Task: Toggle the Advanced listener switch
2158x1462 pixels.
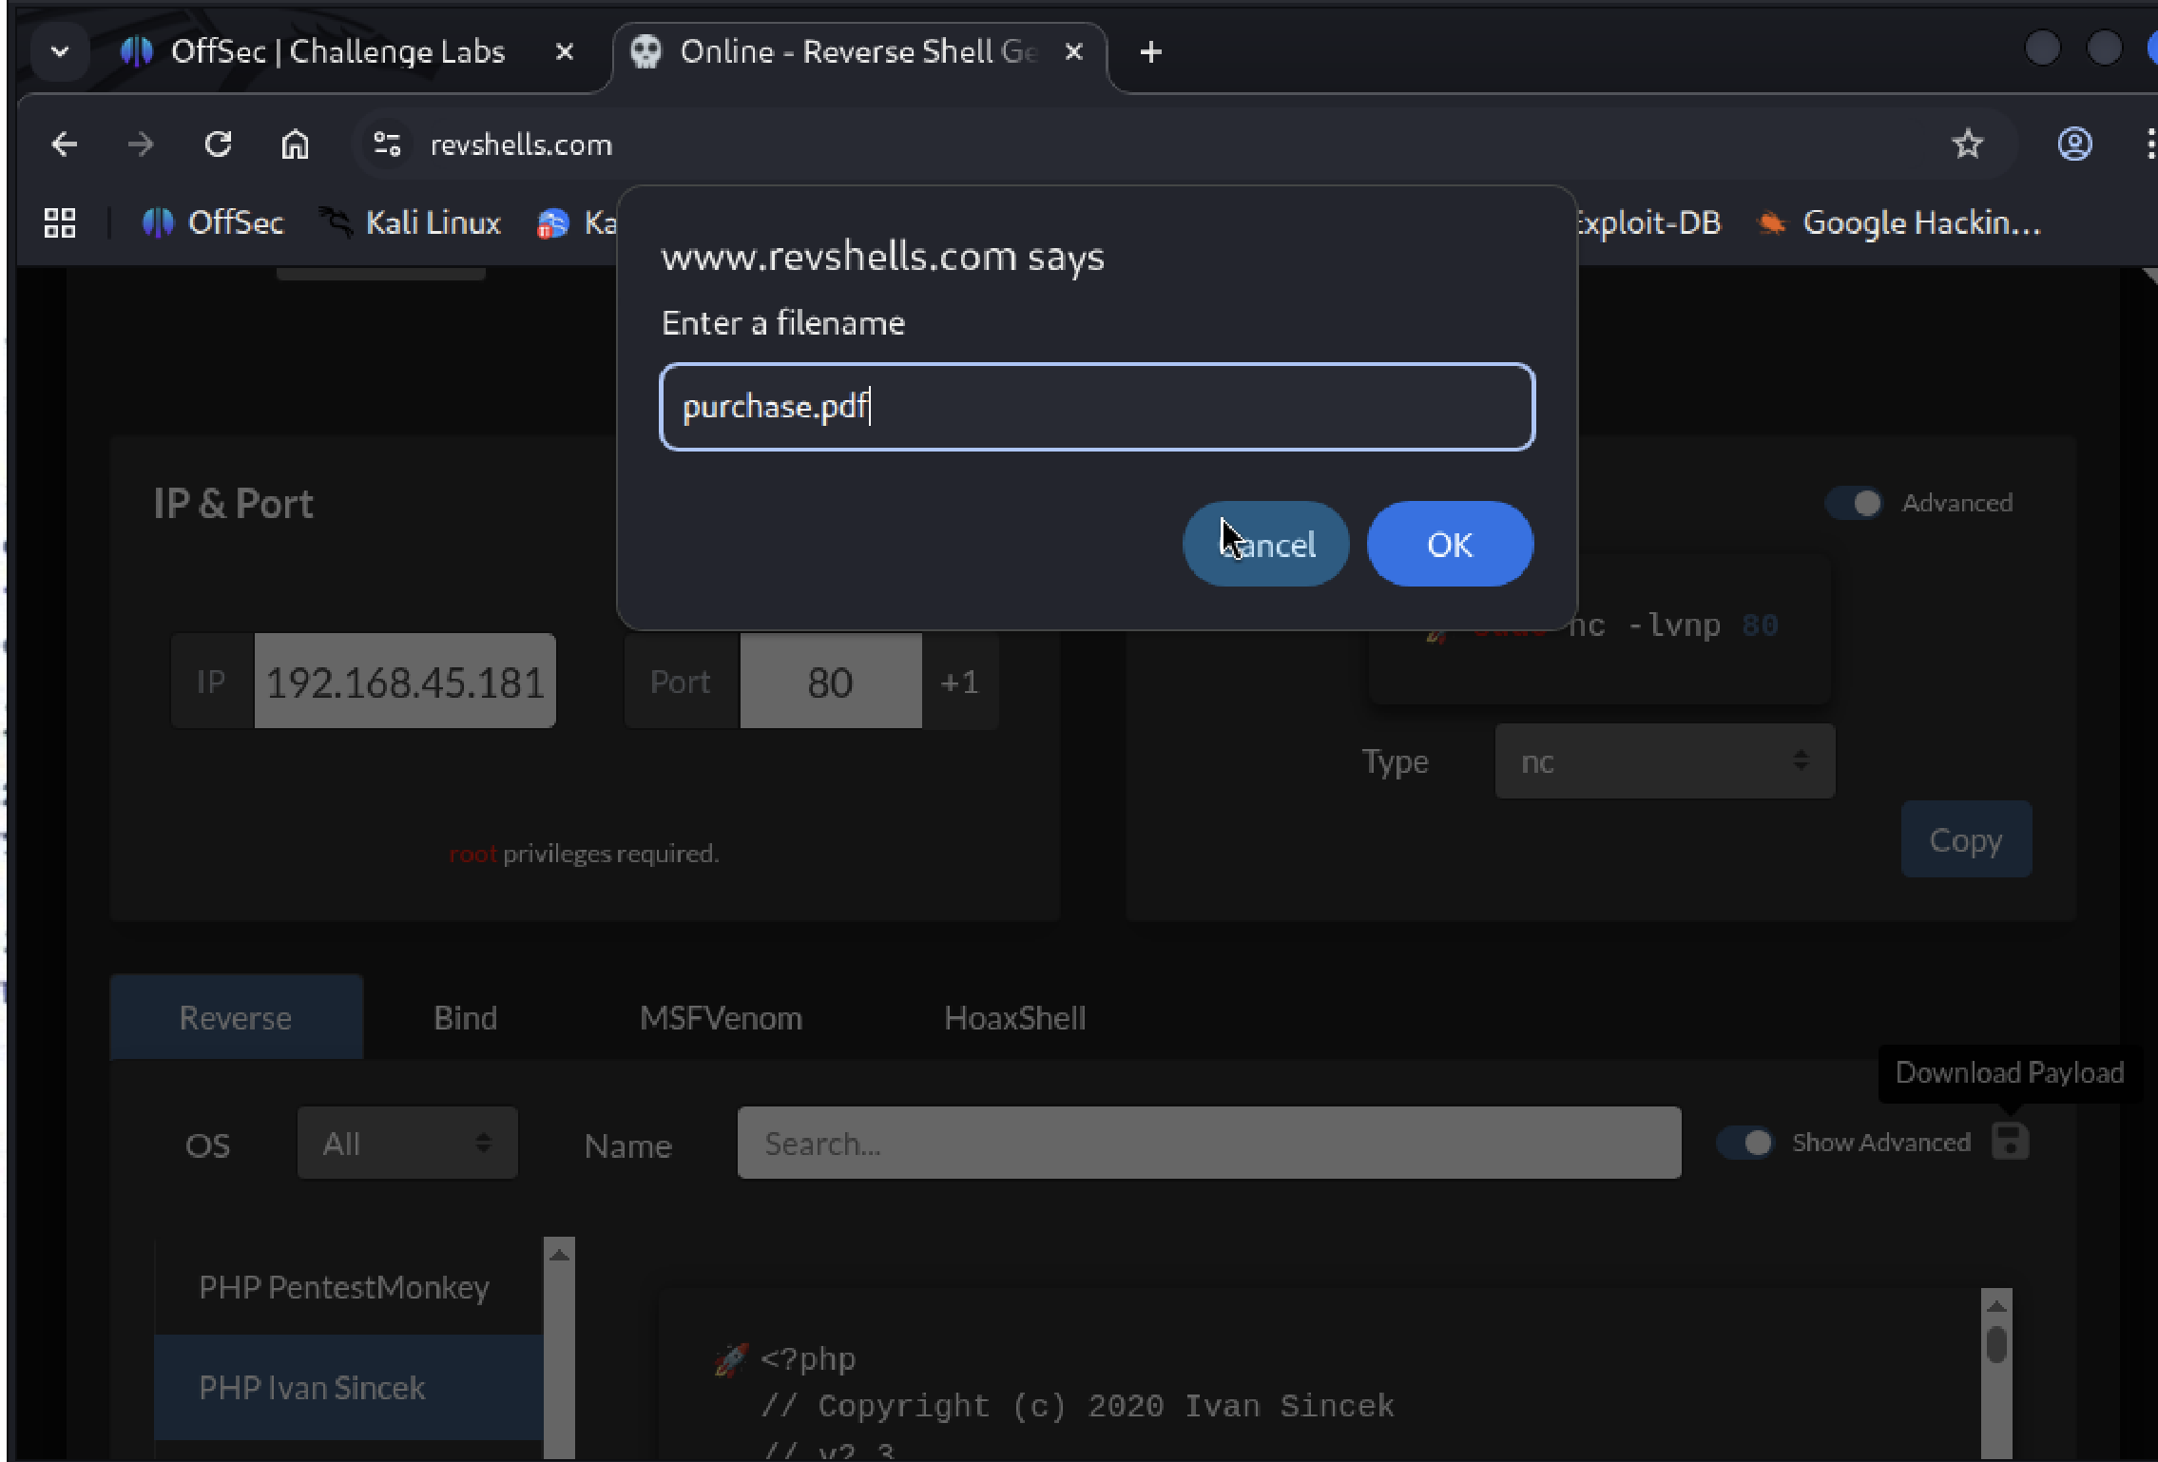Action: 1854,503
